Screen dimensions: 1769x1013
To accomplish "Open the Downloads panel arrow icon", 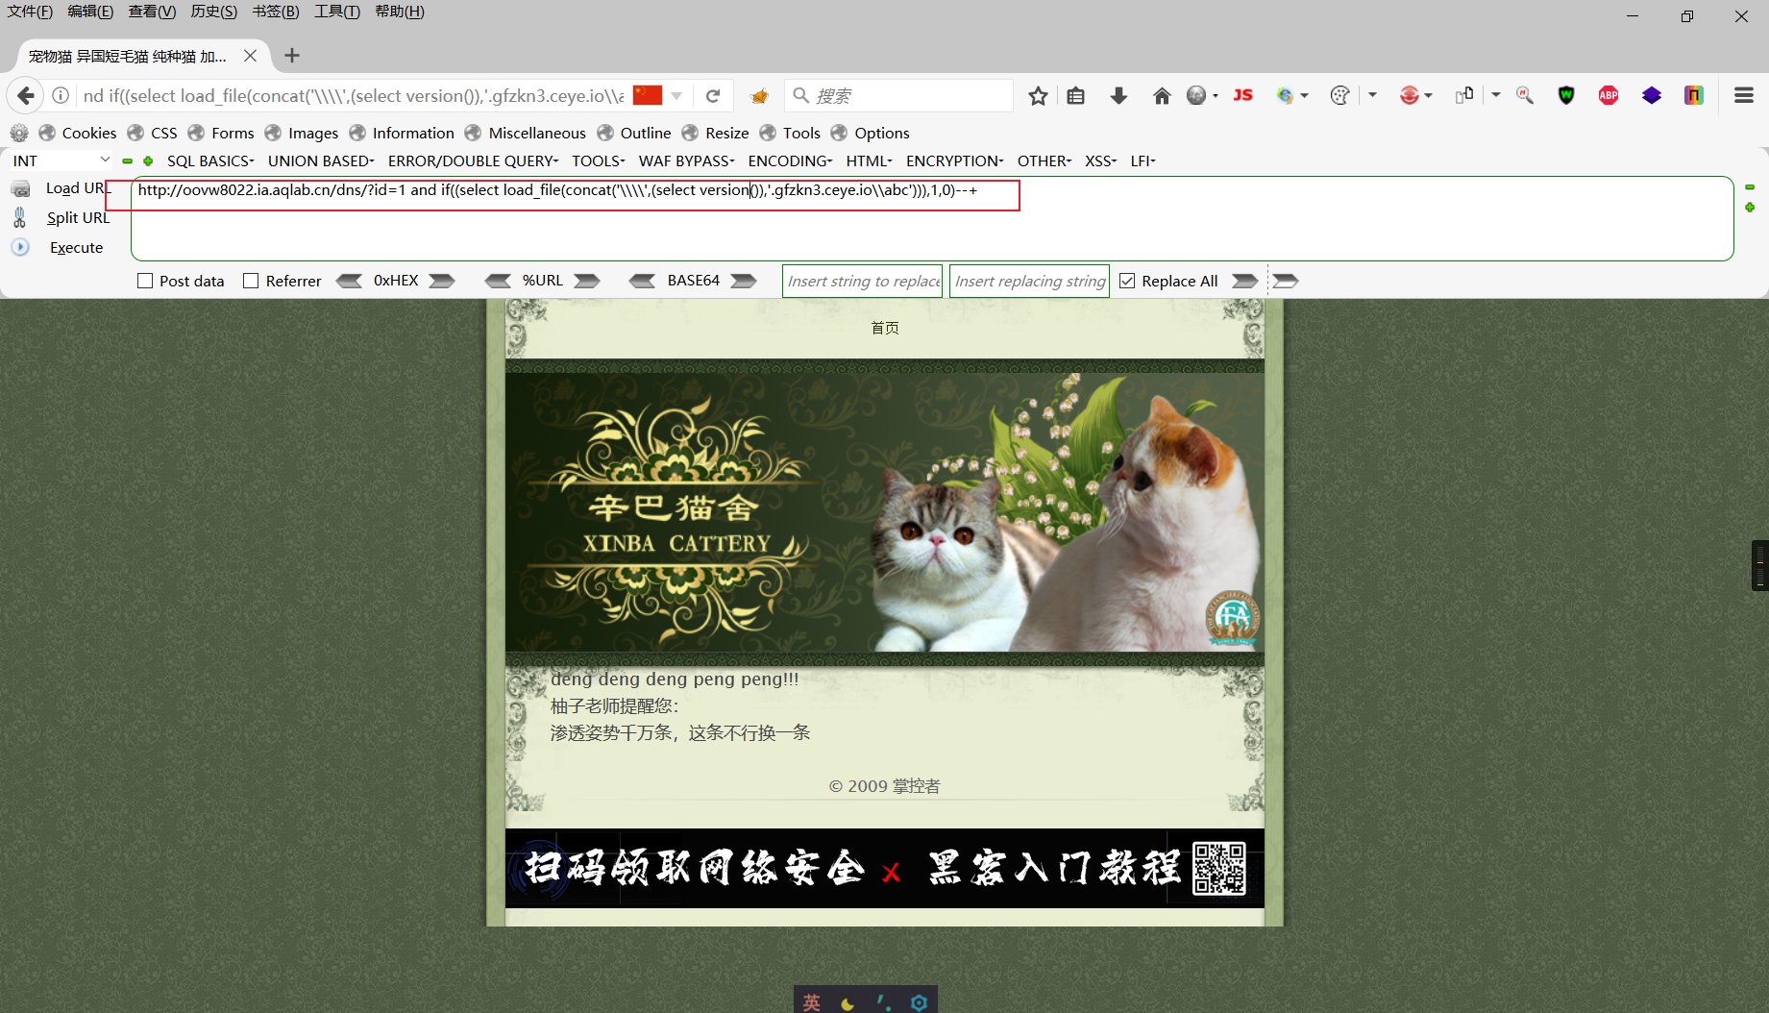I will 1118,95.
